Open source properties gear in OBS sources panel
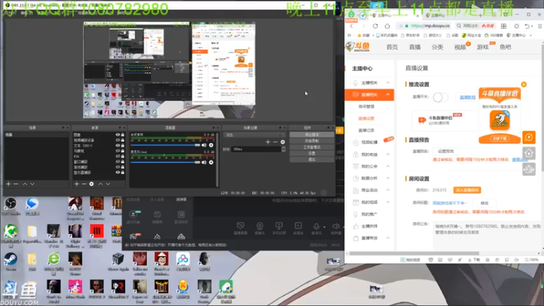The height and width of the screenshot is (306, 544). coord(91,184)
